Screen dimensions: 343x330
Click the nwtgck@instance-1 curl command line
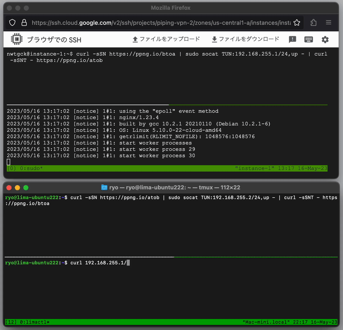point(167,54)
